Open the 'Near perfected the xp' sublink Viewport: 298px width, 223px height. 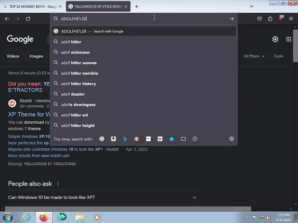28,143
